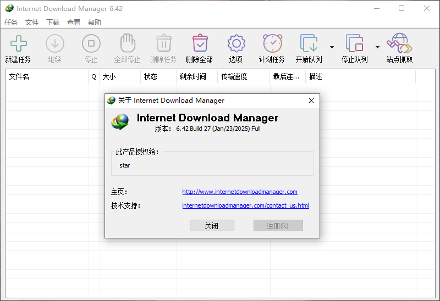Sort by 最后连... column header
Viewport: 440px width, 301px height.
click(x=288, y=76)
